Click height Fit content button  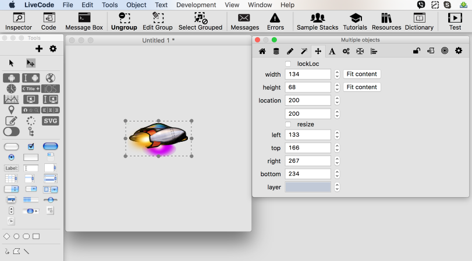(361, 87)
